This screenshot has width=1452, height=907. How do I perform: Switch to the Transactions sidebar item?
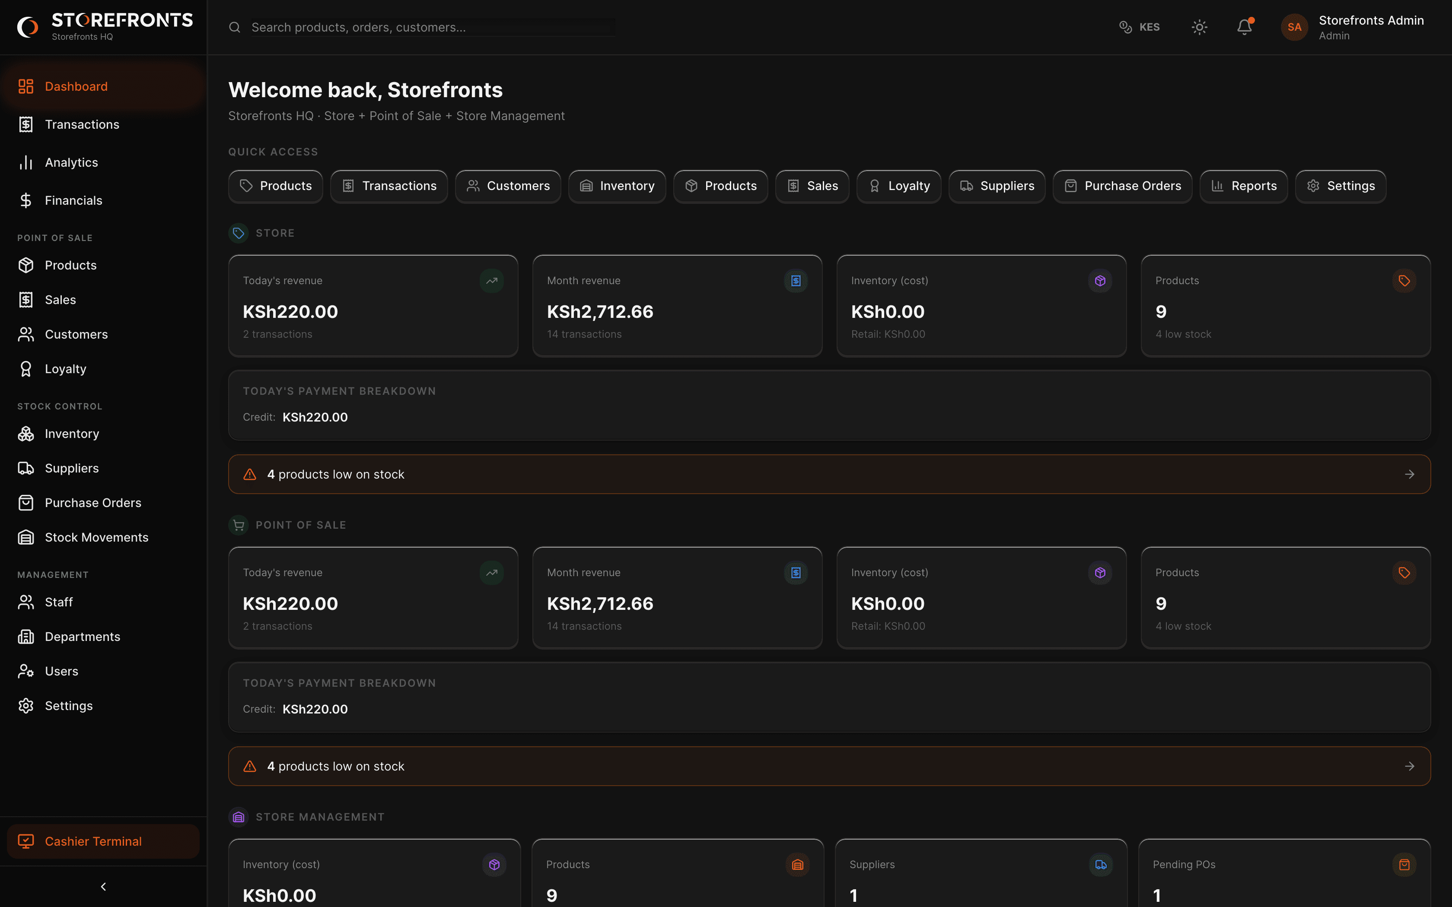coord(82,124)
